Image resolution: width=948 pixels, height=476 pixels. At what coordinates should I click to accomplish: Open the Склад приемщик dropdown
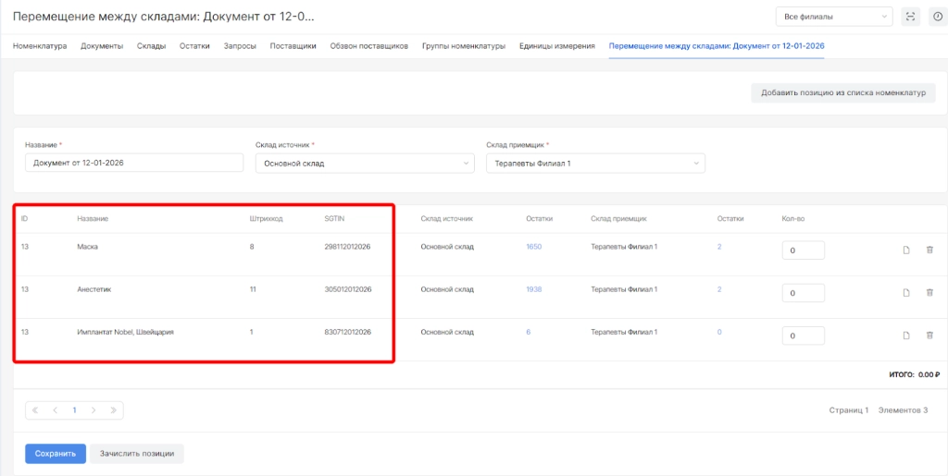click(595, 164)
